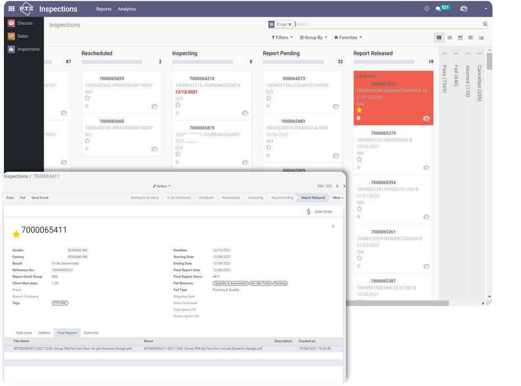Click the search magnifier icon
The height and width of the screenshot is (386, 521).
[485, 25]
